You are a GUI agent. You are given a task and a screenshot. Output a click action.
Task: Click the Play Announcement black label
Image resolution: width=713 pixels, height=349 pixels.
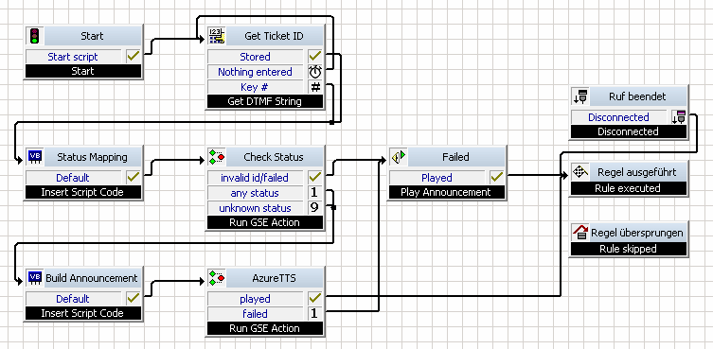(446, 192)
